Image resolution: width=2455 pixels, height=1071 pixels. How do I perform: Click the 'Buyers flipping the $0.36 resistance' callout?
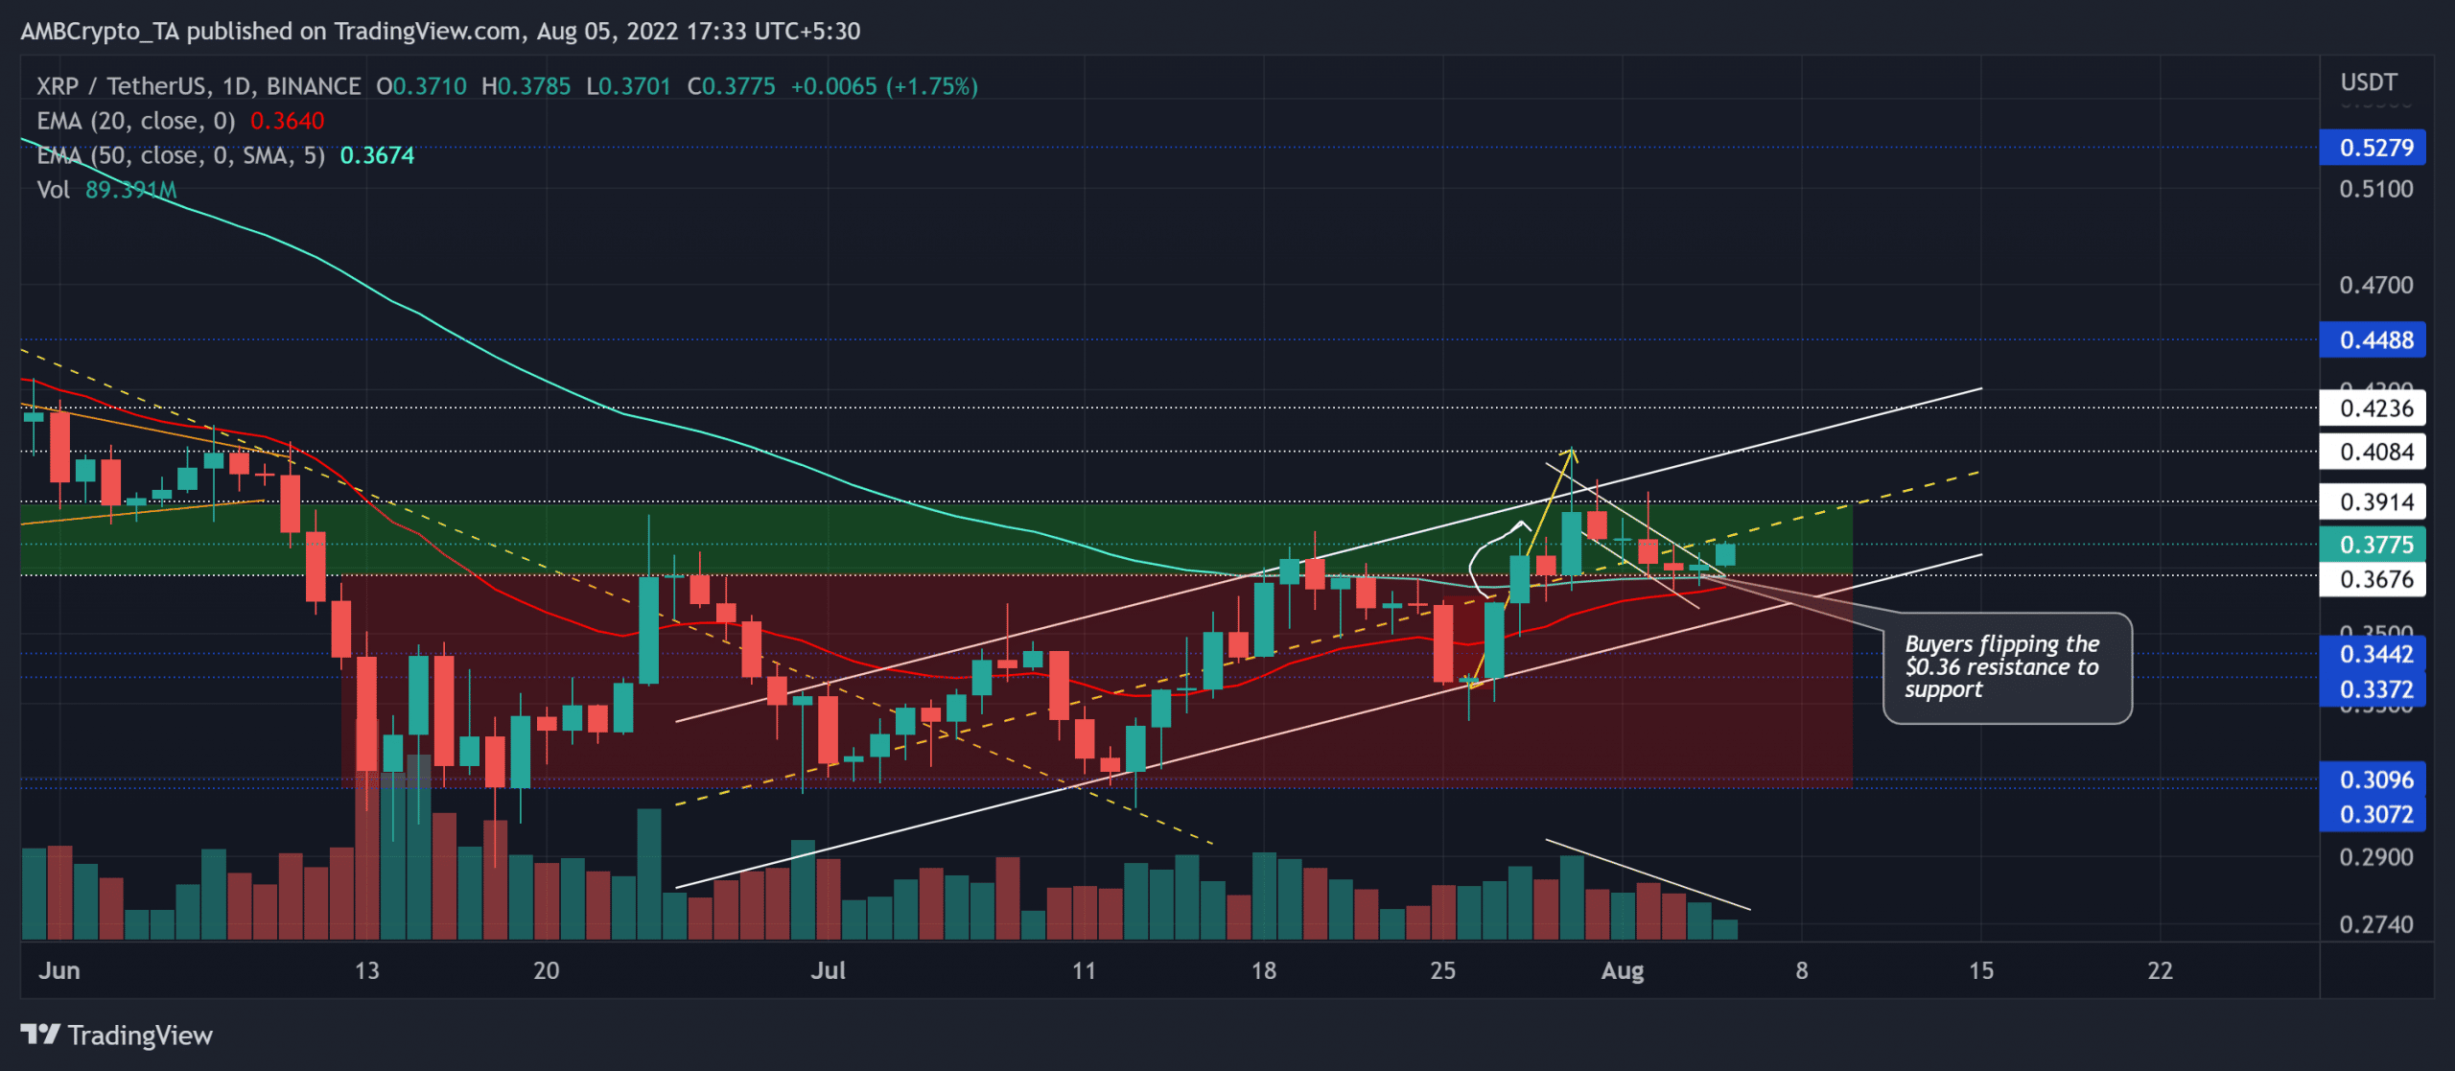tap(2006, 667)
